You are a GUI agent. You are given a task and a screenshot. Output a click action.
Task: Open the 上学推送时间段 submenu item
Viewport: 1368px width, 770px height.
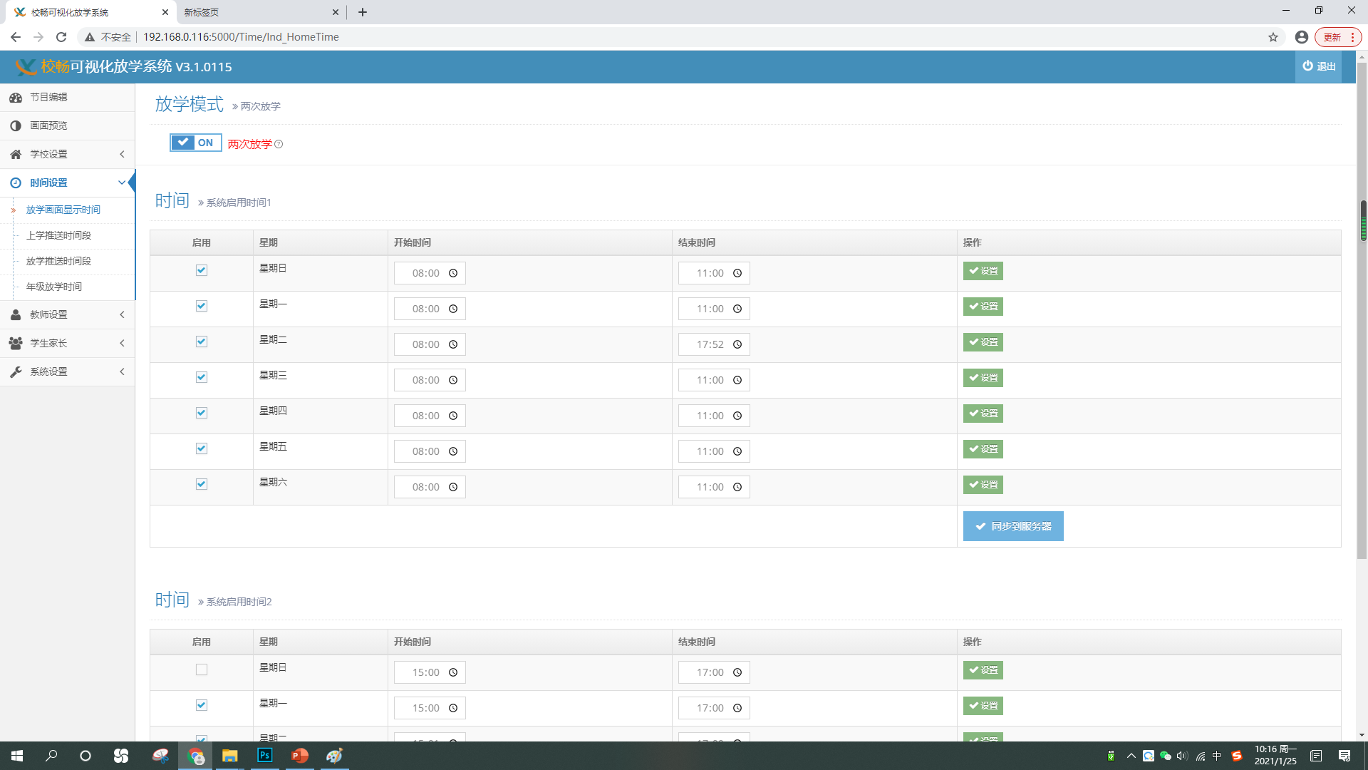(x=58, y=235)
